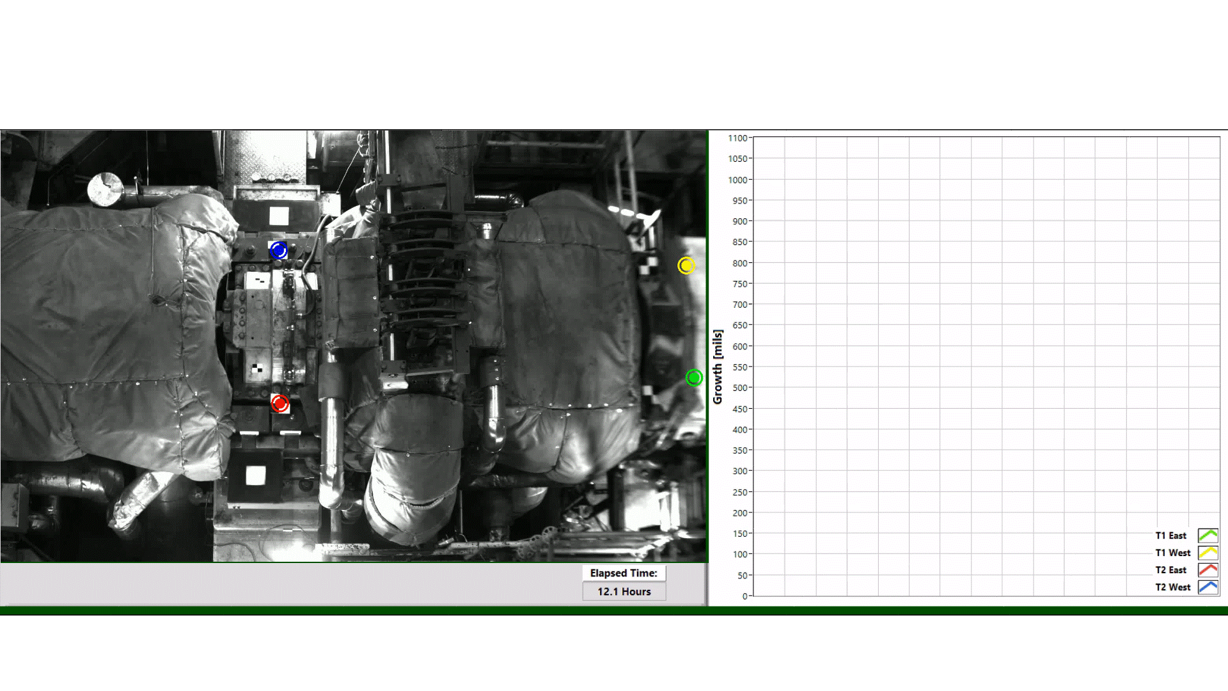Image resolution: width=1228 pixels, height=691 pixels.
Task: Click the 0 y-axis tick label
Action: tap(744, 596)
